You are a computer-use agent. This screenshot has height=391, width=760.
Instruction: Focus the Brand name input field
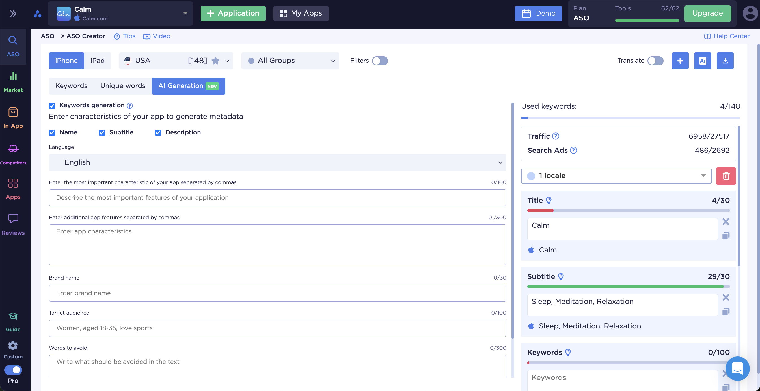(277, 293)
